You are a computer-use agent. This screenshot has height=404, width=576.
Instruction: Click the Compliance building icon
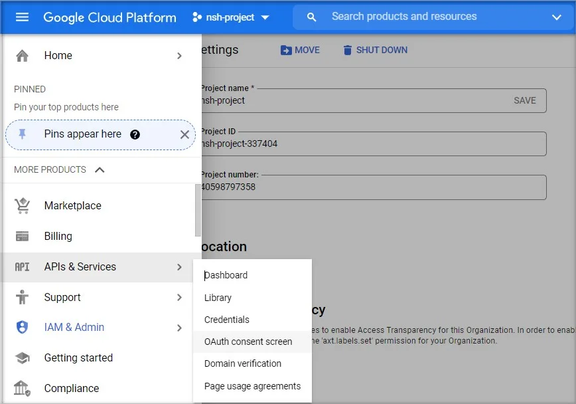[x=22, y=388]
